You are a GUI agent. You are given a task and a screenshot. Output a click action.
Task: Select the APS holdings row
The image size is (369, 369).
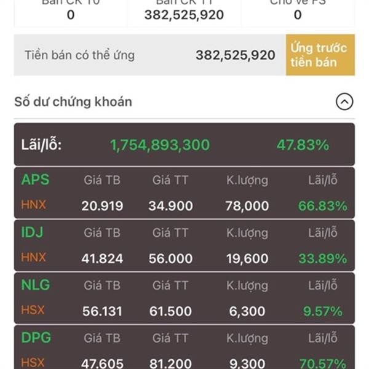184,193
